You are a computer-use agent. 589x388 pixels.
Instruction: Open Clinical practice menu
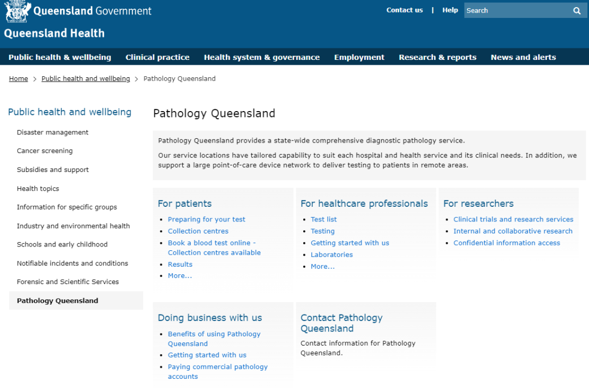coord(158,57)
